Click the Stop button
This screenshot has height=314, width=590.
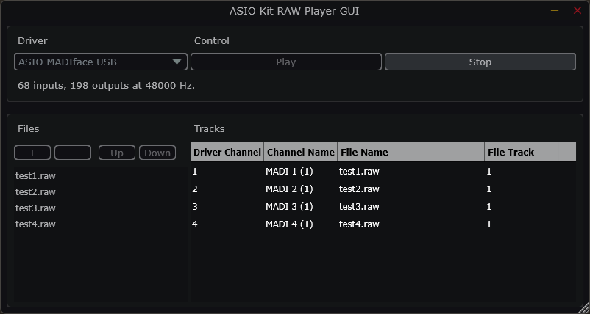[480, 62]
